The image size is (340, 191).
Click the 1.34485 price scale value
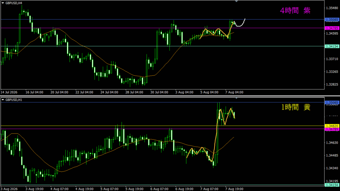click(x=332, y=156)
